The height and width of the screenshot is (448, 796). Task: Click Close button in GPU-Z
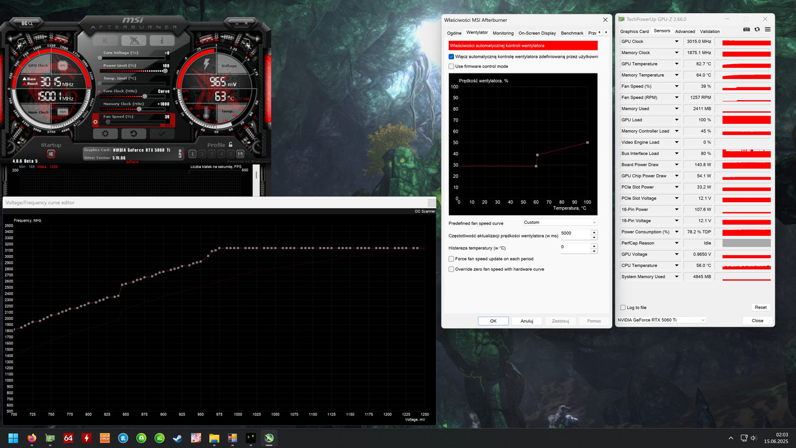(757, 320)
